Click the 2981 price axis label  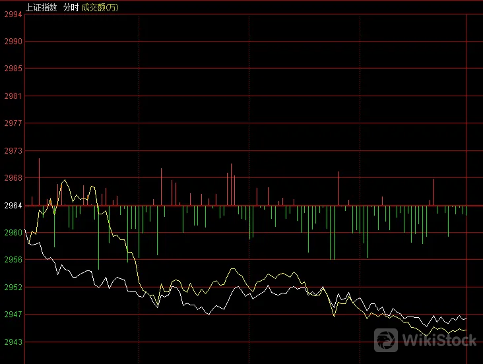click(12, 96)
